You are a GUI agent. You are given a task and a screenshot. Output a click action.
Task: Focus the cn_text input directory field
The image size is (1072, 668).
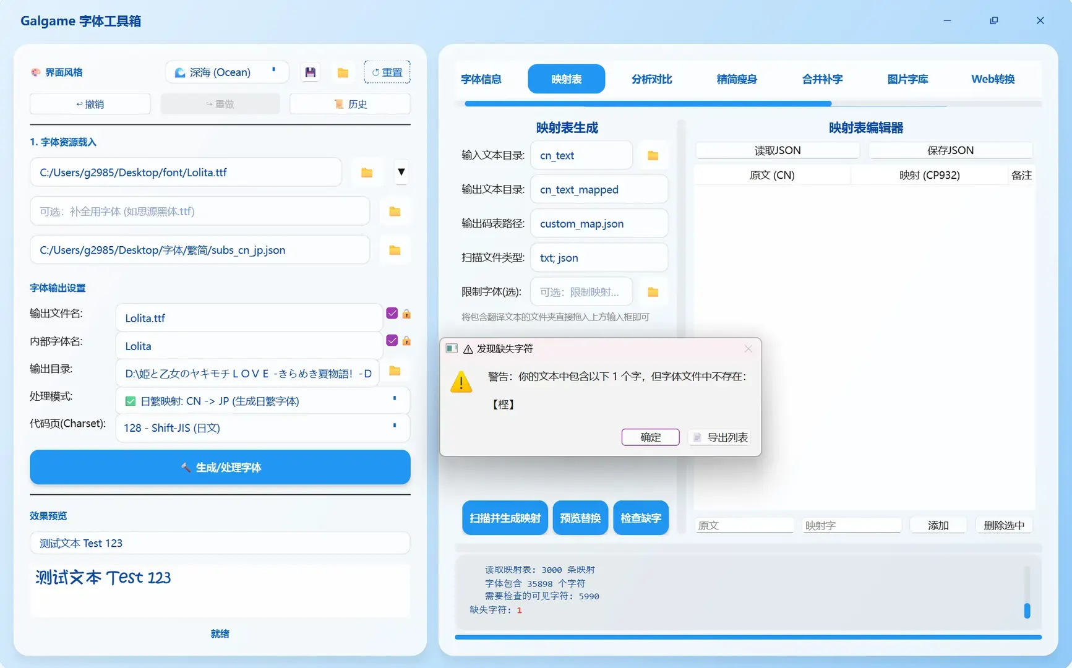coord(581,155)
